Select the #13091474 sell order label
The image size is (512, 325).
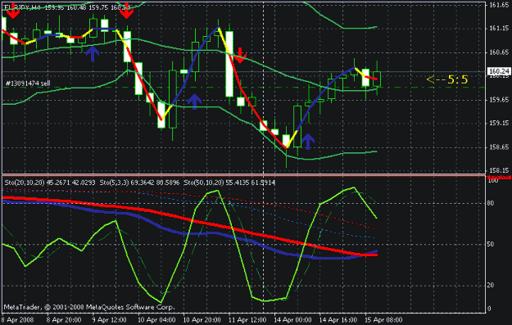28,84
